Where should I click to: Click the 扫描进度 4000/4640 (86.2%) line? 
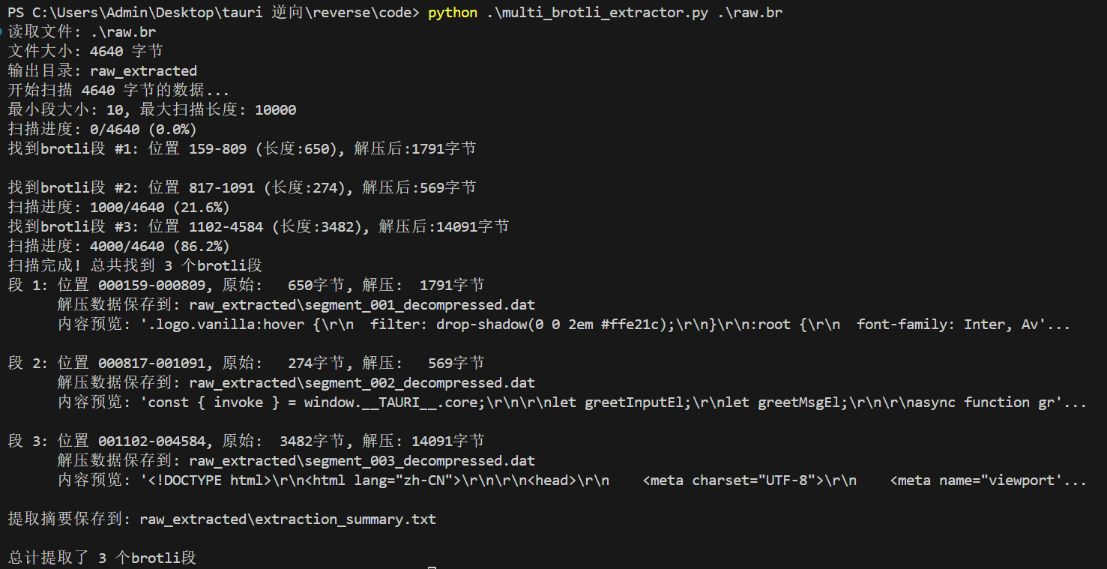click(118, 247)
